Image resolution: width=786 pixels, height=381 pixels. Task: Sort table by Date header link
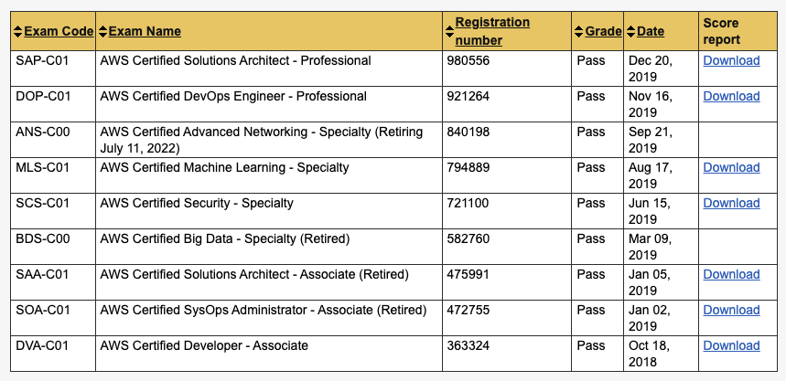click(x=651, y=32)
